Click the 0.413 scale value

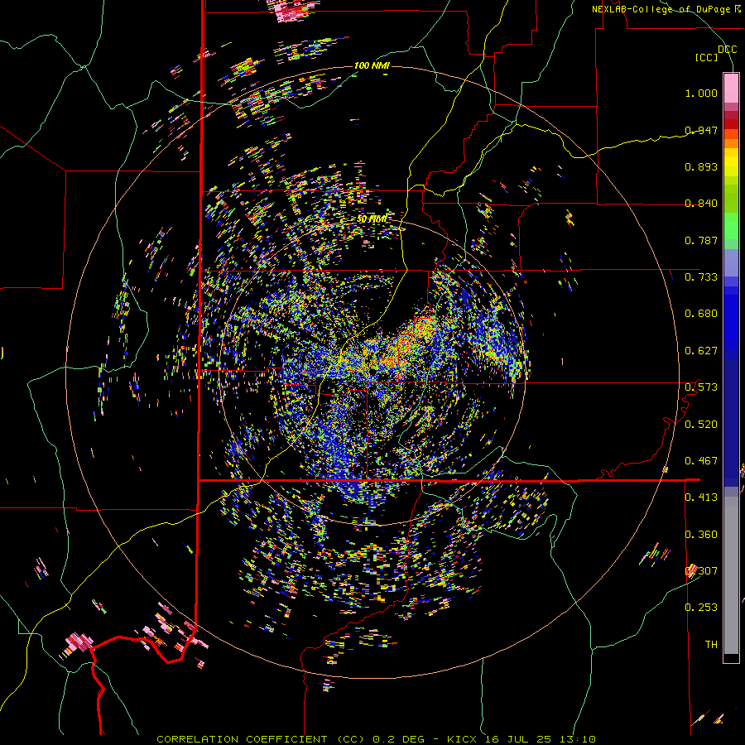coord(701,497)
